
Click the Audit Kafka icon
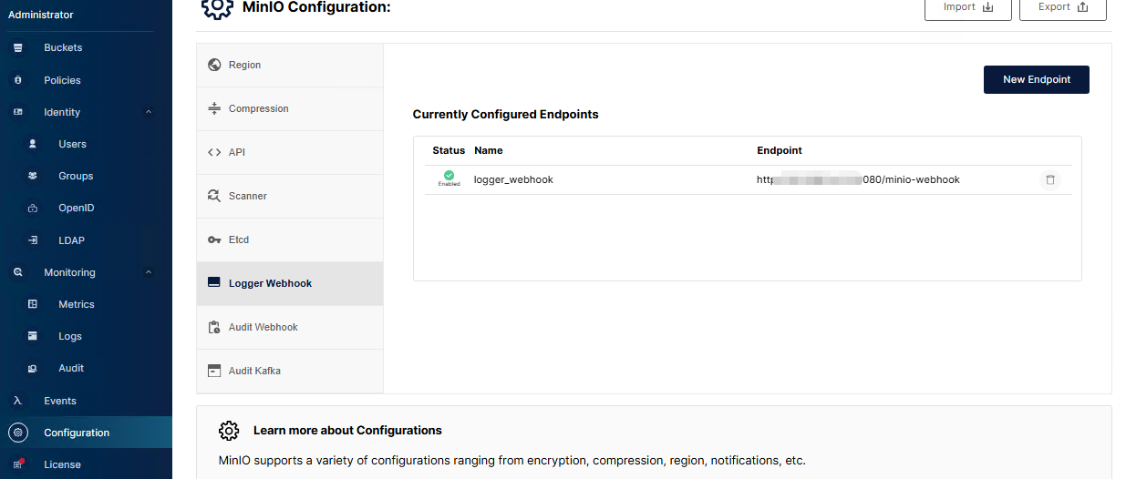pos(214,371)
